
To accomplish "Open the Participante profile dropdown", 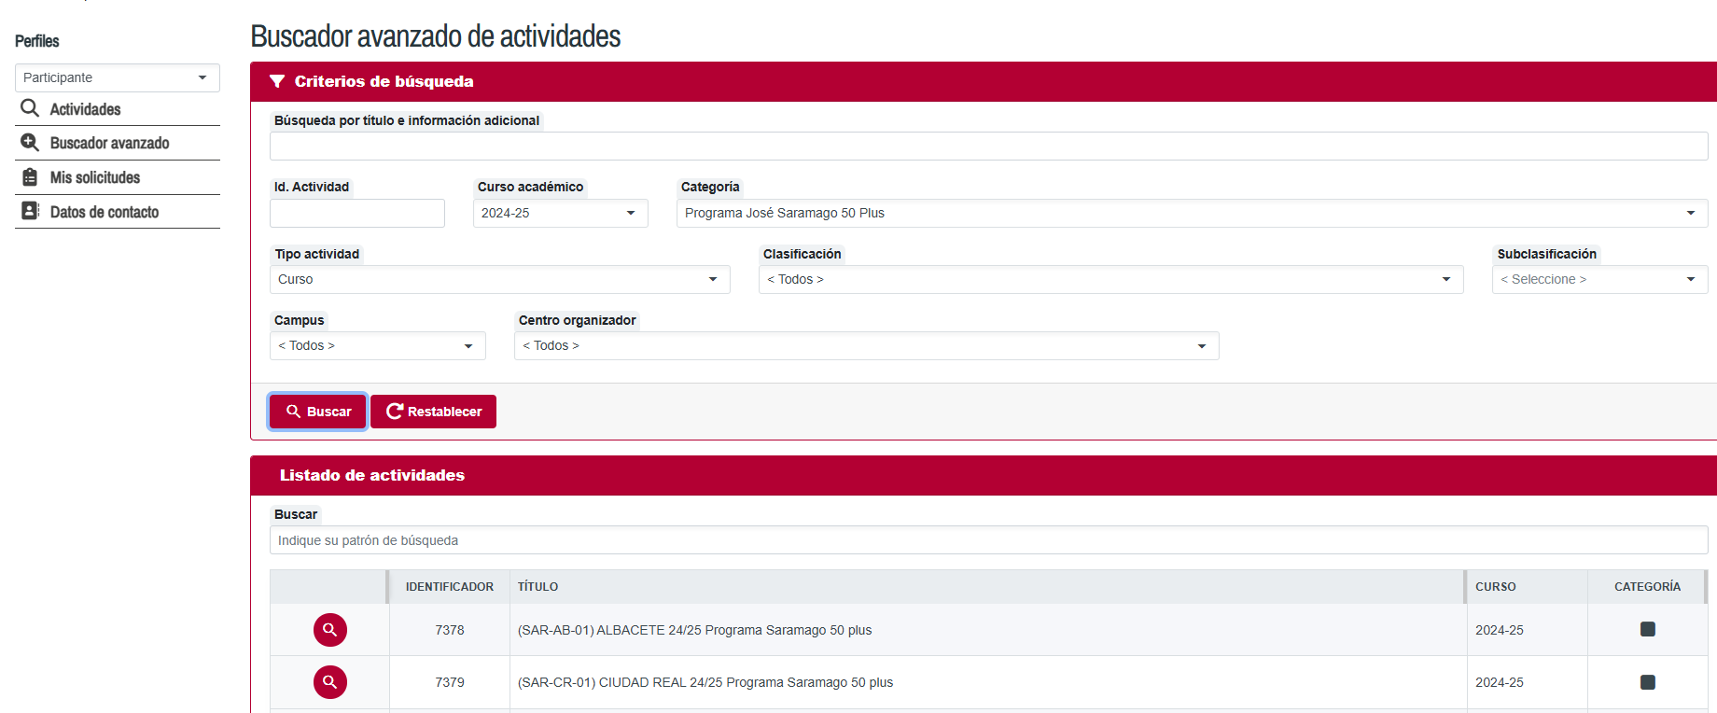I will click(118, 77).
